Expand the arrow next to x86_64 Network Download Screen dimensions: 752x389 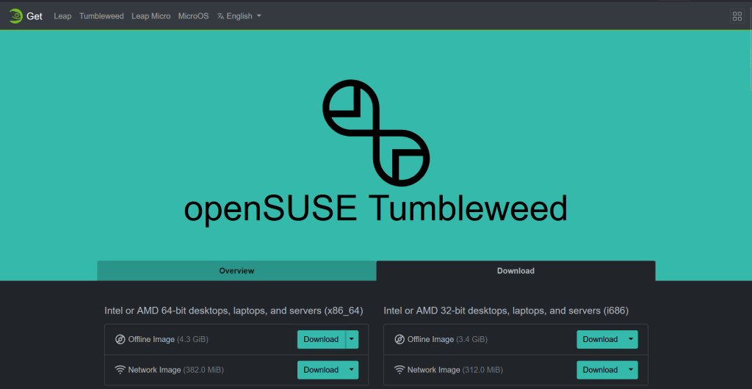pyautogui.click(x=352, y=370)
